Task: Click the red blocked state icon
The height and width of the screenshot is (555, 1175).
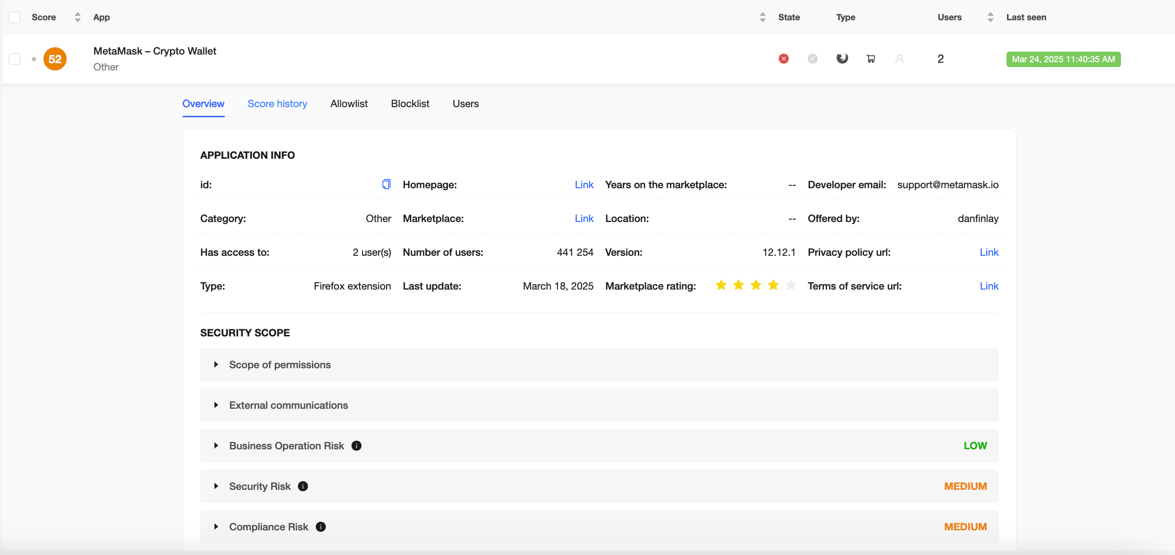Action: (x=783, y=58)
